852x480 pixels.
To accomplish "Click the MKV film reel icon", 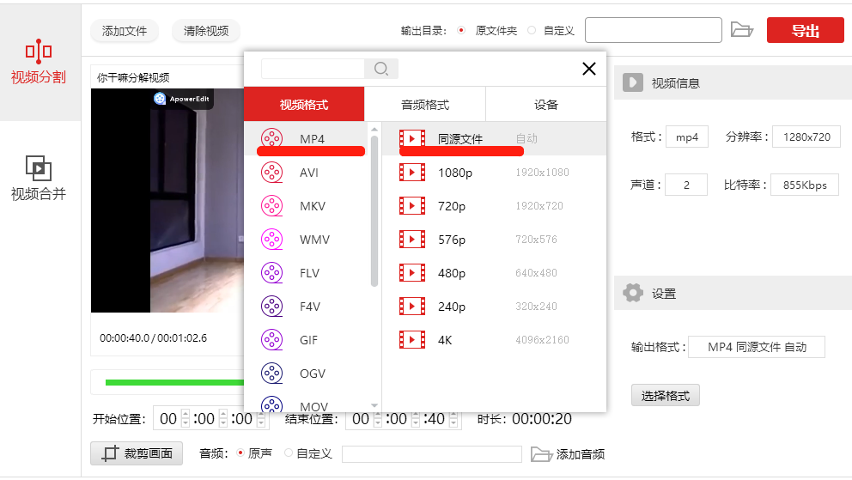I will pos(271,206).
